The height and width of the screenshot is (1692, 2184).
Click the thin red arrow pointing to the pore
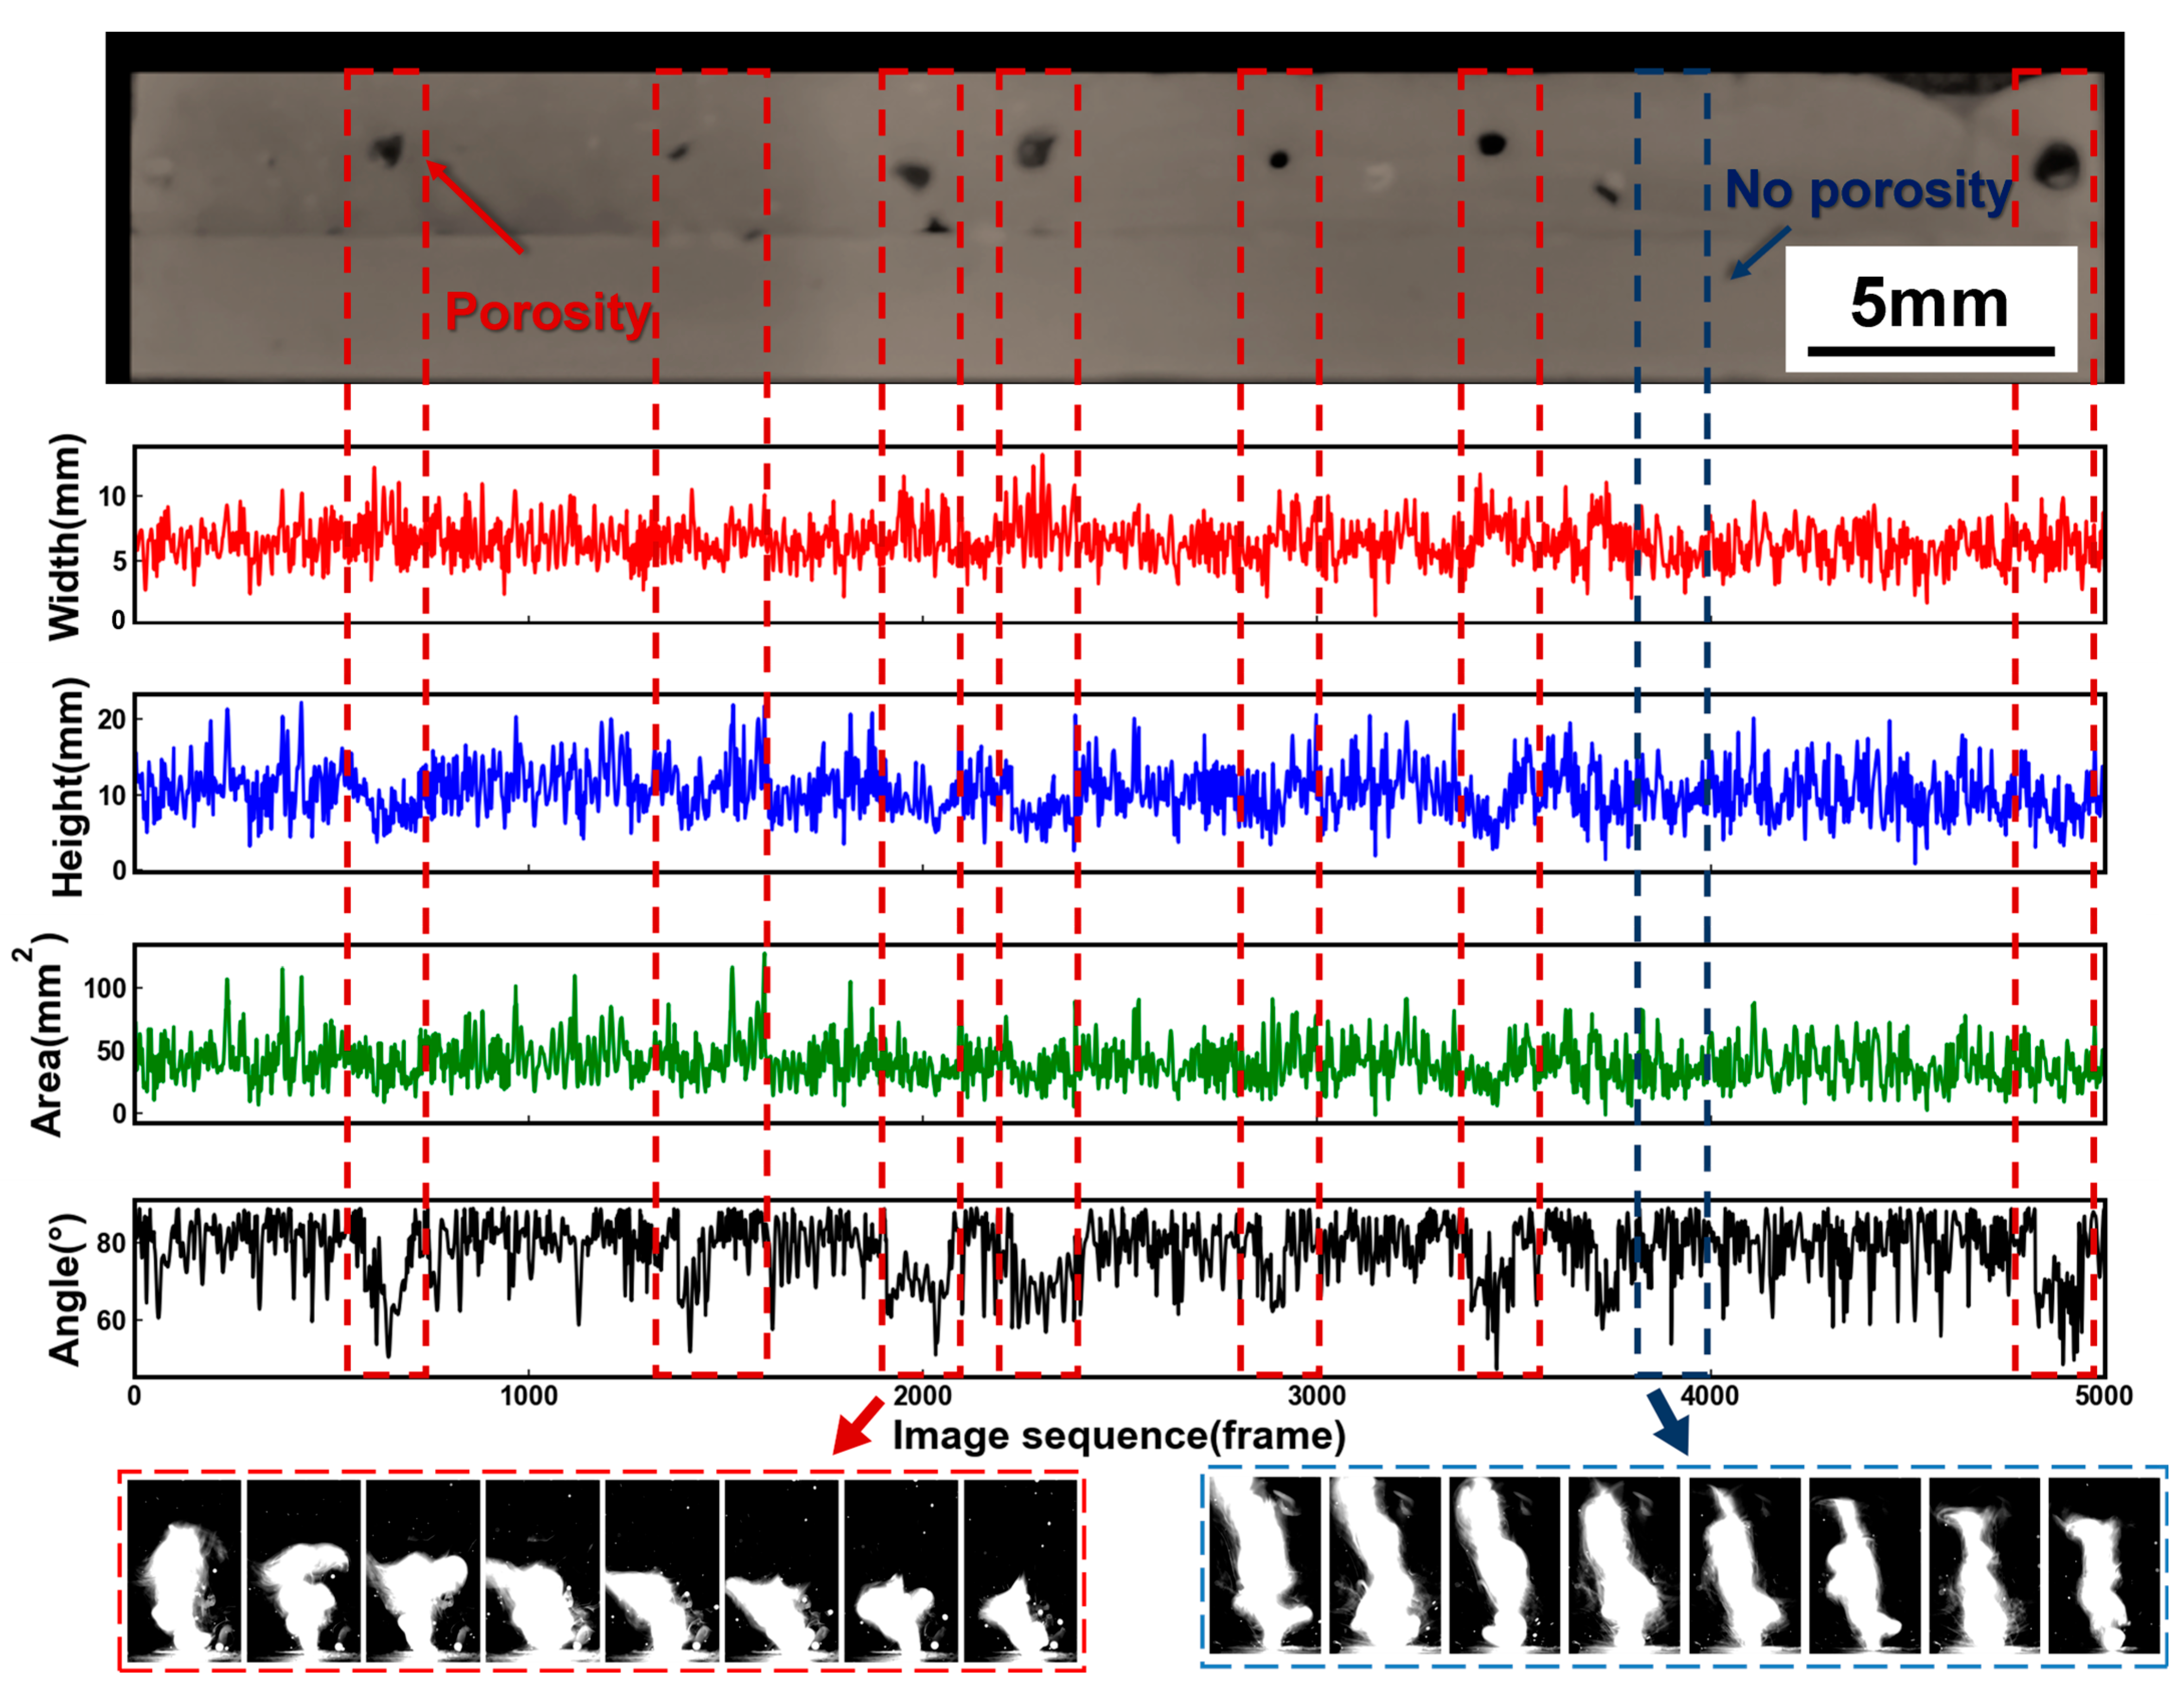(475, 206)
